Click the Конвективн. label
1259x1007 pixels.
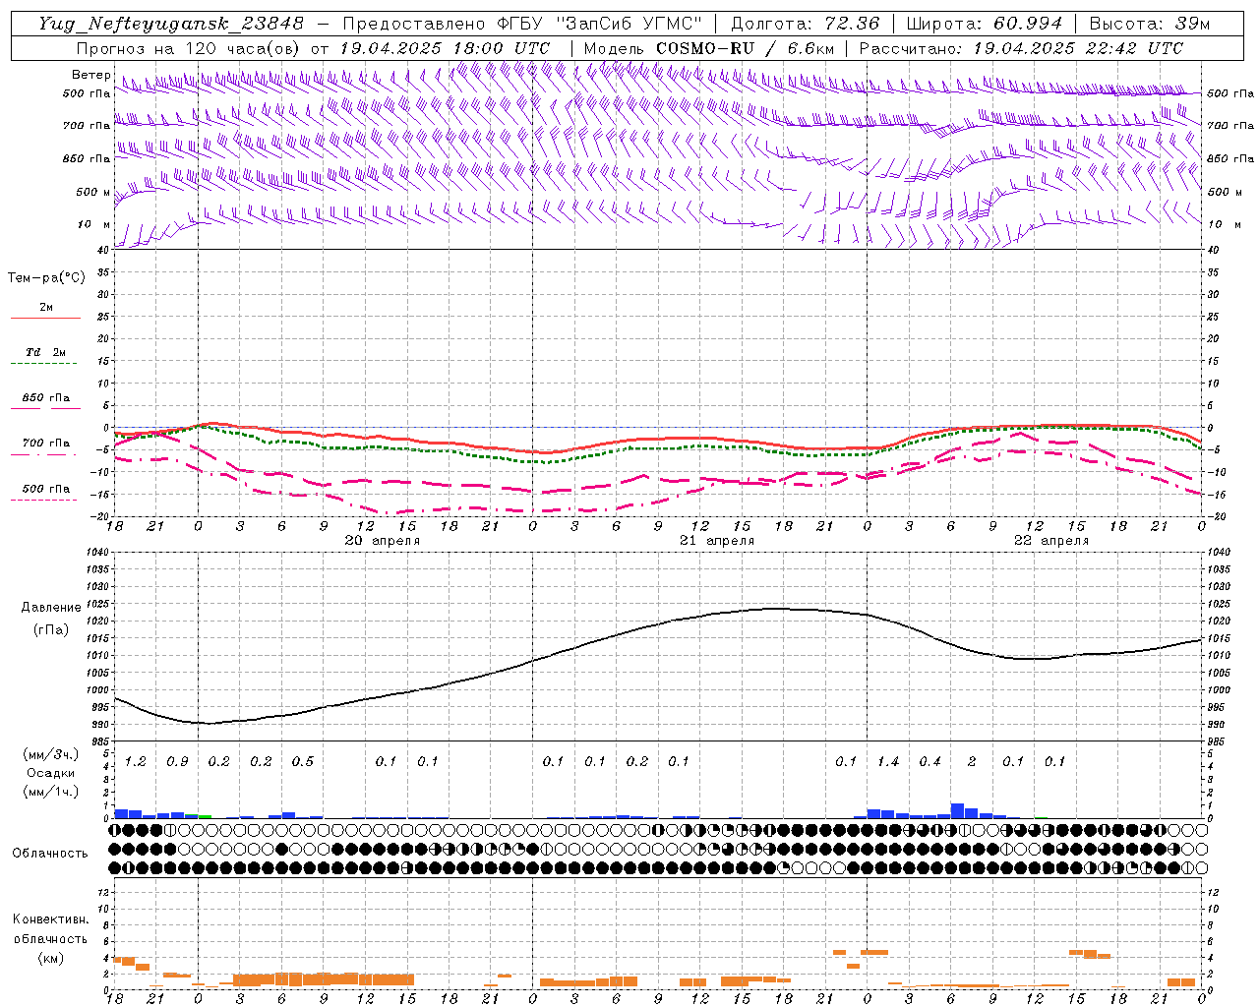click(x=50, y=919)
